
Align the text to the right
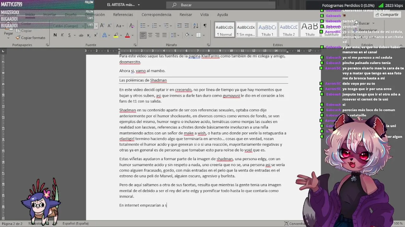click(157, 35)
